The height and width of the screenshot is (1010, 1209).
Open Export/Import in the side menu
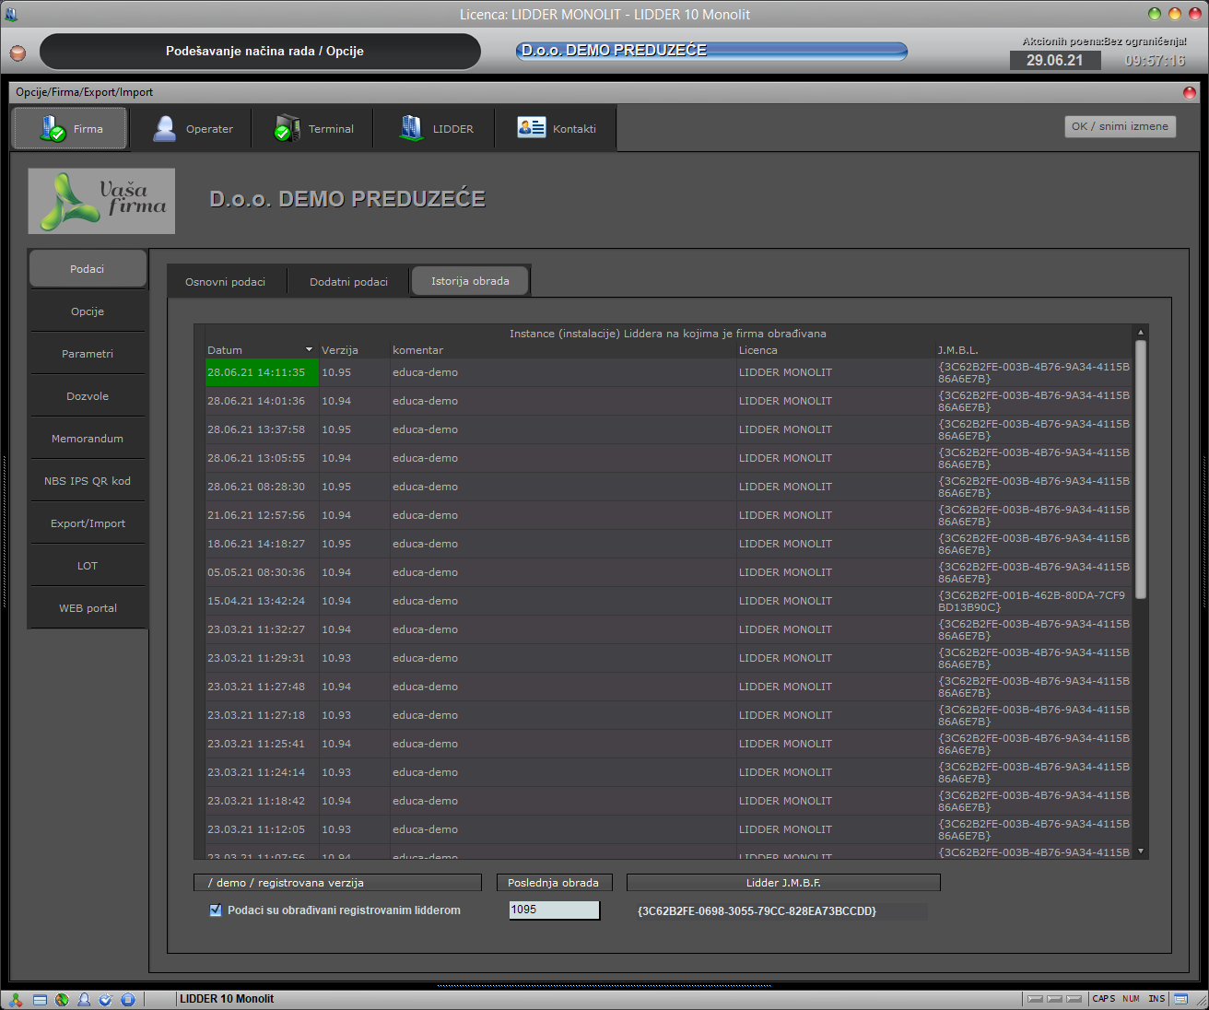[88, 523]
